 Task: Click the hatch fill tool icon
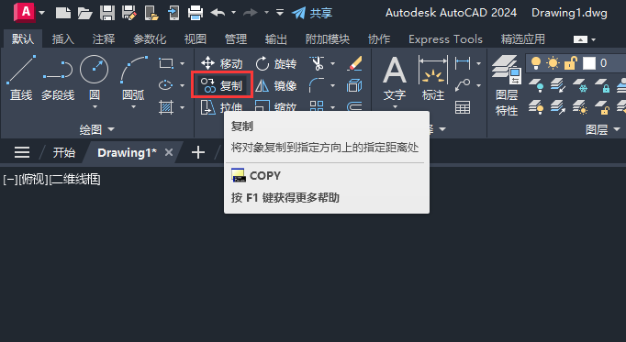tap(166, 107)
